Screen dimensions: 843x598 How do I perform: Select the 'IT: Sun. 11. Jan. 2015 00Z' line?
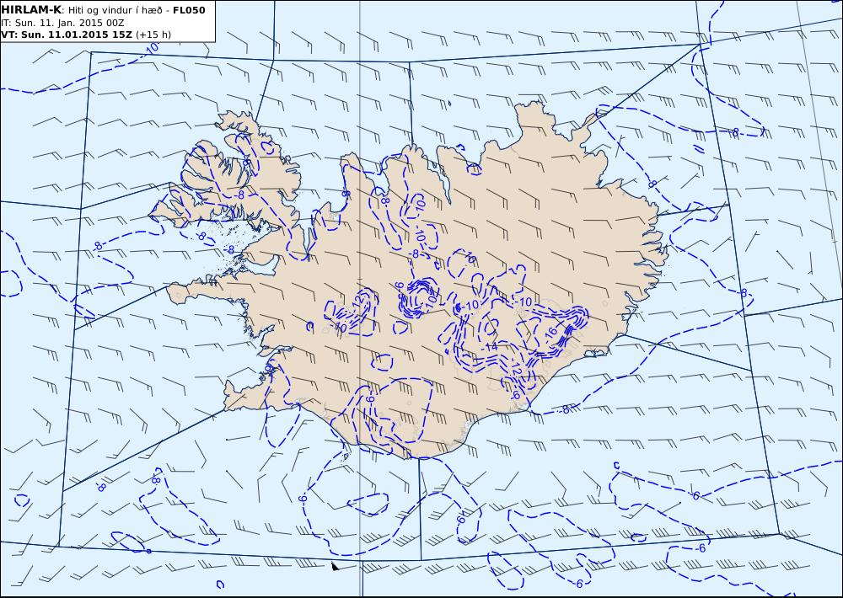click(x=62, y=23)
